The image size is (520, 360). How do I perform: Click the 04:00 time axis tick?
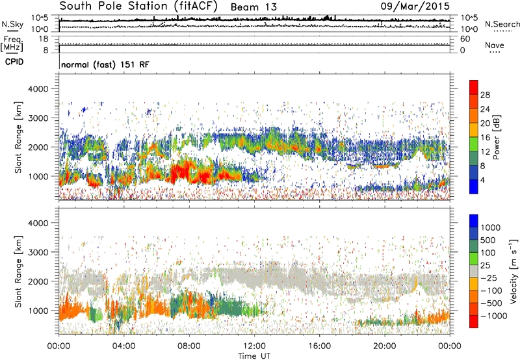point(123,346)
